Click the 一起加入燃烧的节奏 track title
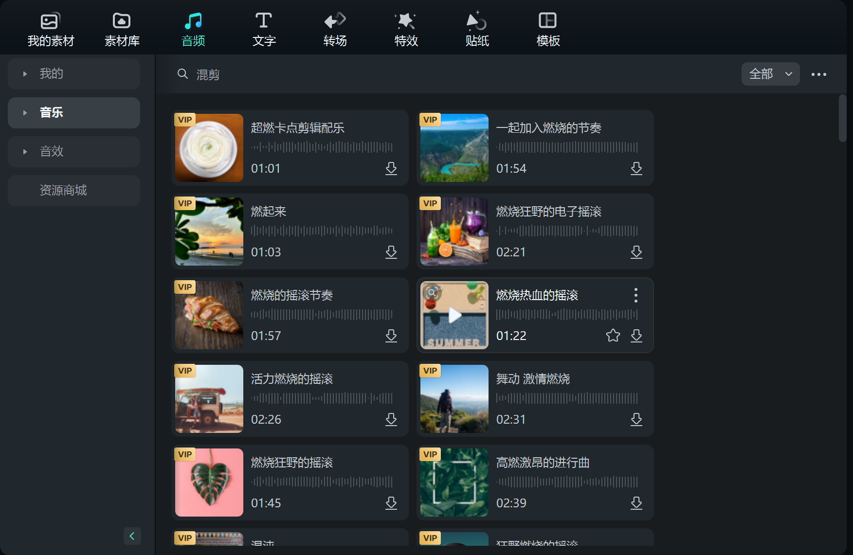 point(549,128)
